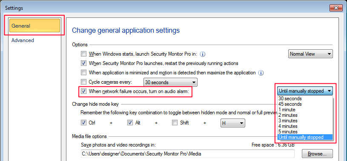Click info icon beside maximize the application option
Screen dimensions: 347x161
click(x=261, y=73)
